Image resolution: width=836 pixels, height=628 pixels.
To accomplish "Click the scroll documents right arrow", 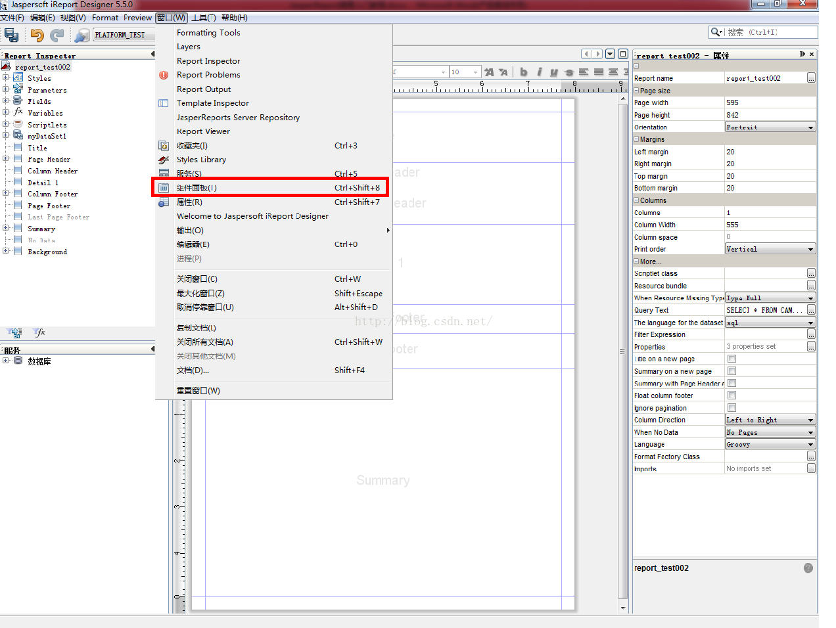I will 597,54.
